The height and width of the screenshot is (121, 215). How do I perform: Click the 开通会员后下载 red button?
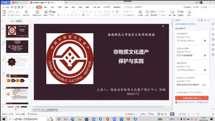[192, 98]
